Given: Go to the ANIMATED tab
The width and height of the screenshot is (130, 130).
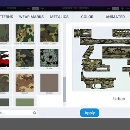Looking at the screenshot, I should (115, 17).
